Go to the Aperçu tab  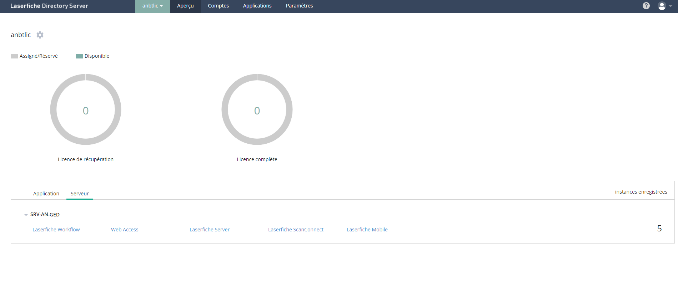(185, 6)
